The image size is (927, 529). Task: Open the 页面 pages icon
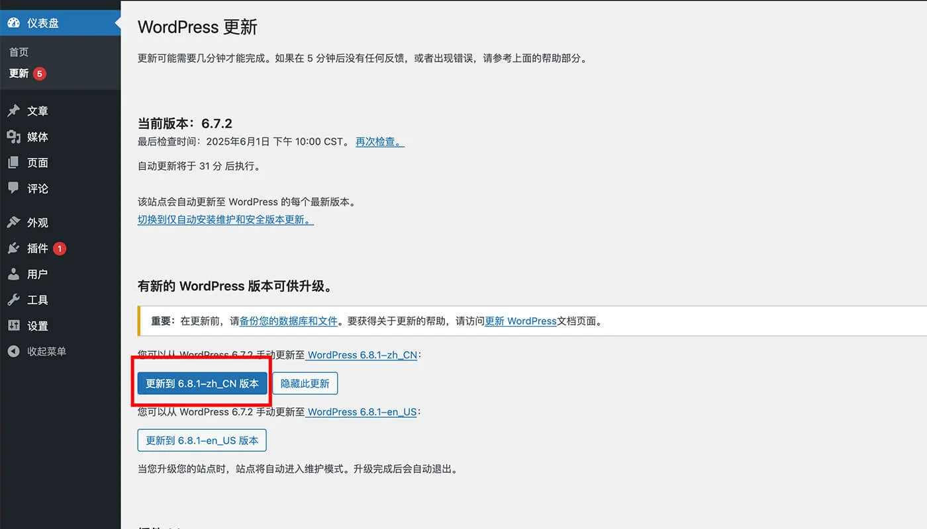15,163
